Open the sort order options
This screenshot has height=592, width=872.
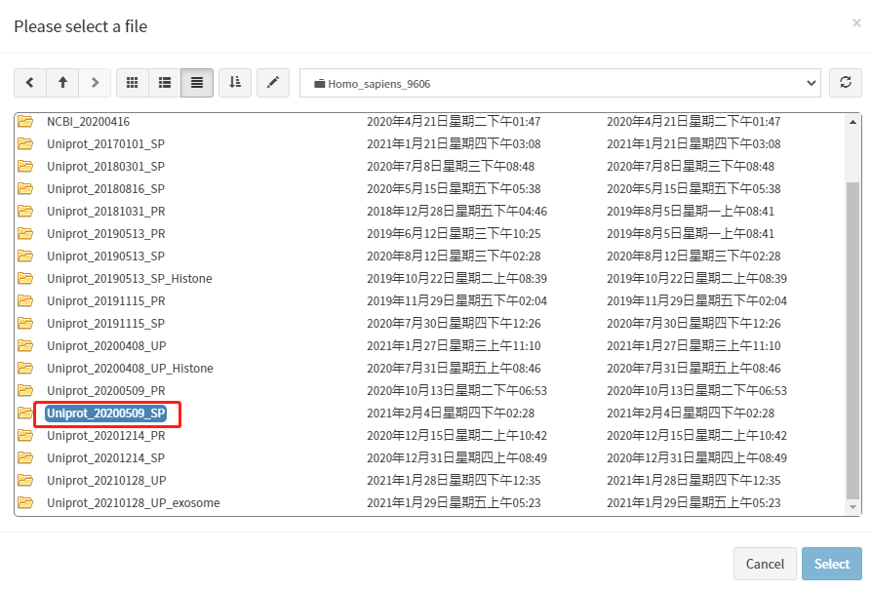235,83
